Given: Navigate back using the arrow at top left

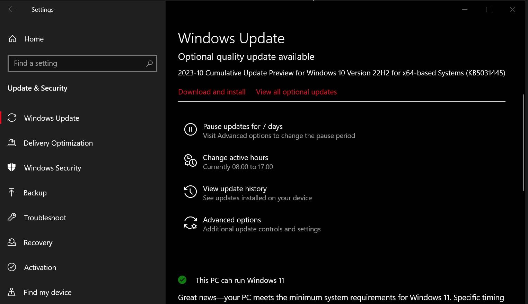Looking at the screenshot, I should [11, 9].
